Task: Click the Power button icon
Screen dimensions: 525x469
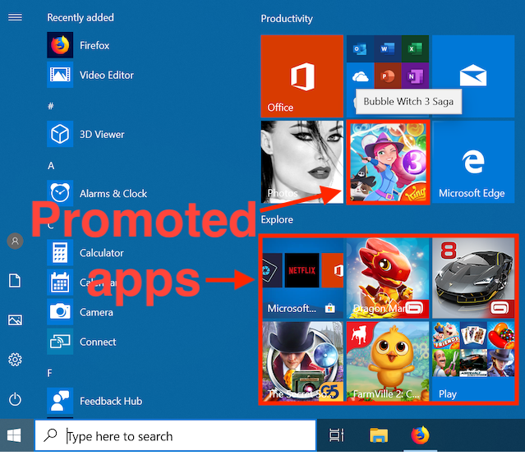Action: (x=15, y=399)
